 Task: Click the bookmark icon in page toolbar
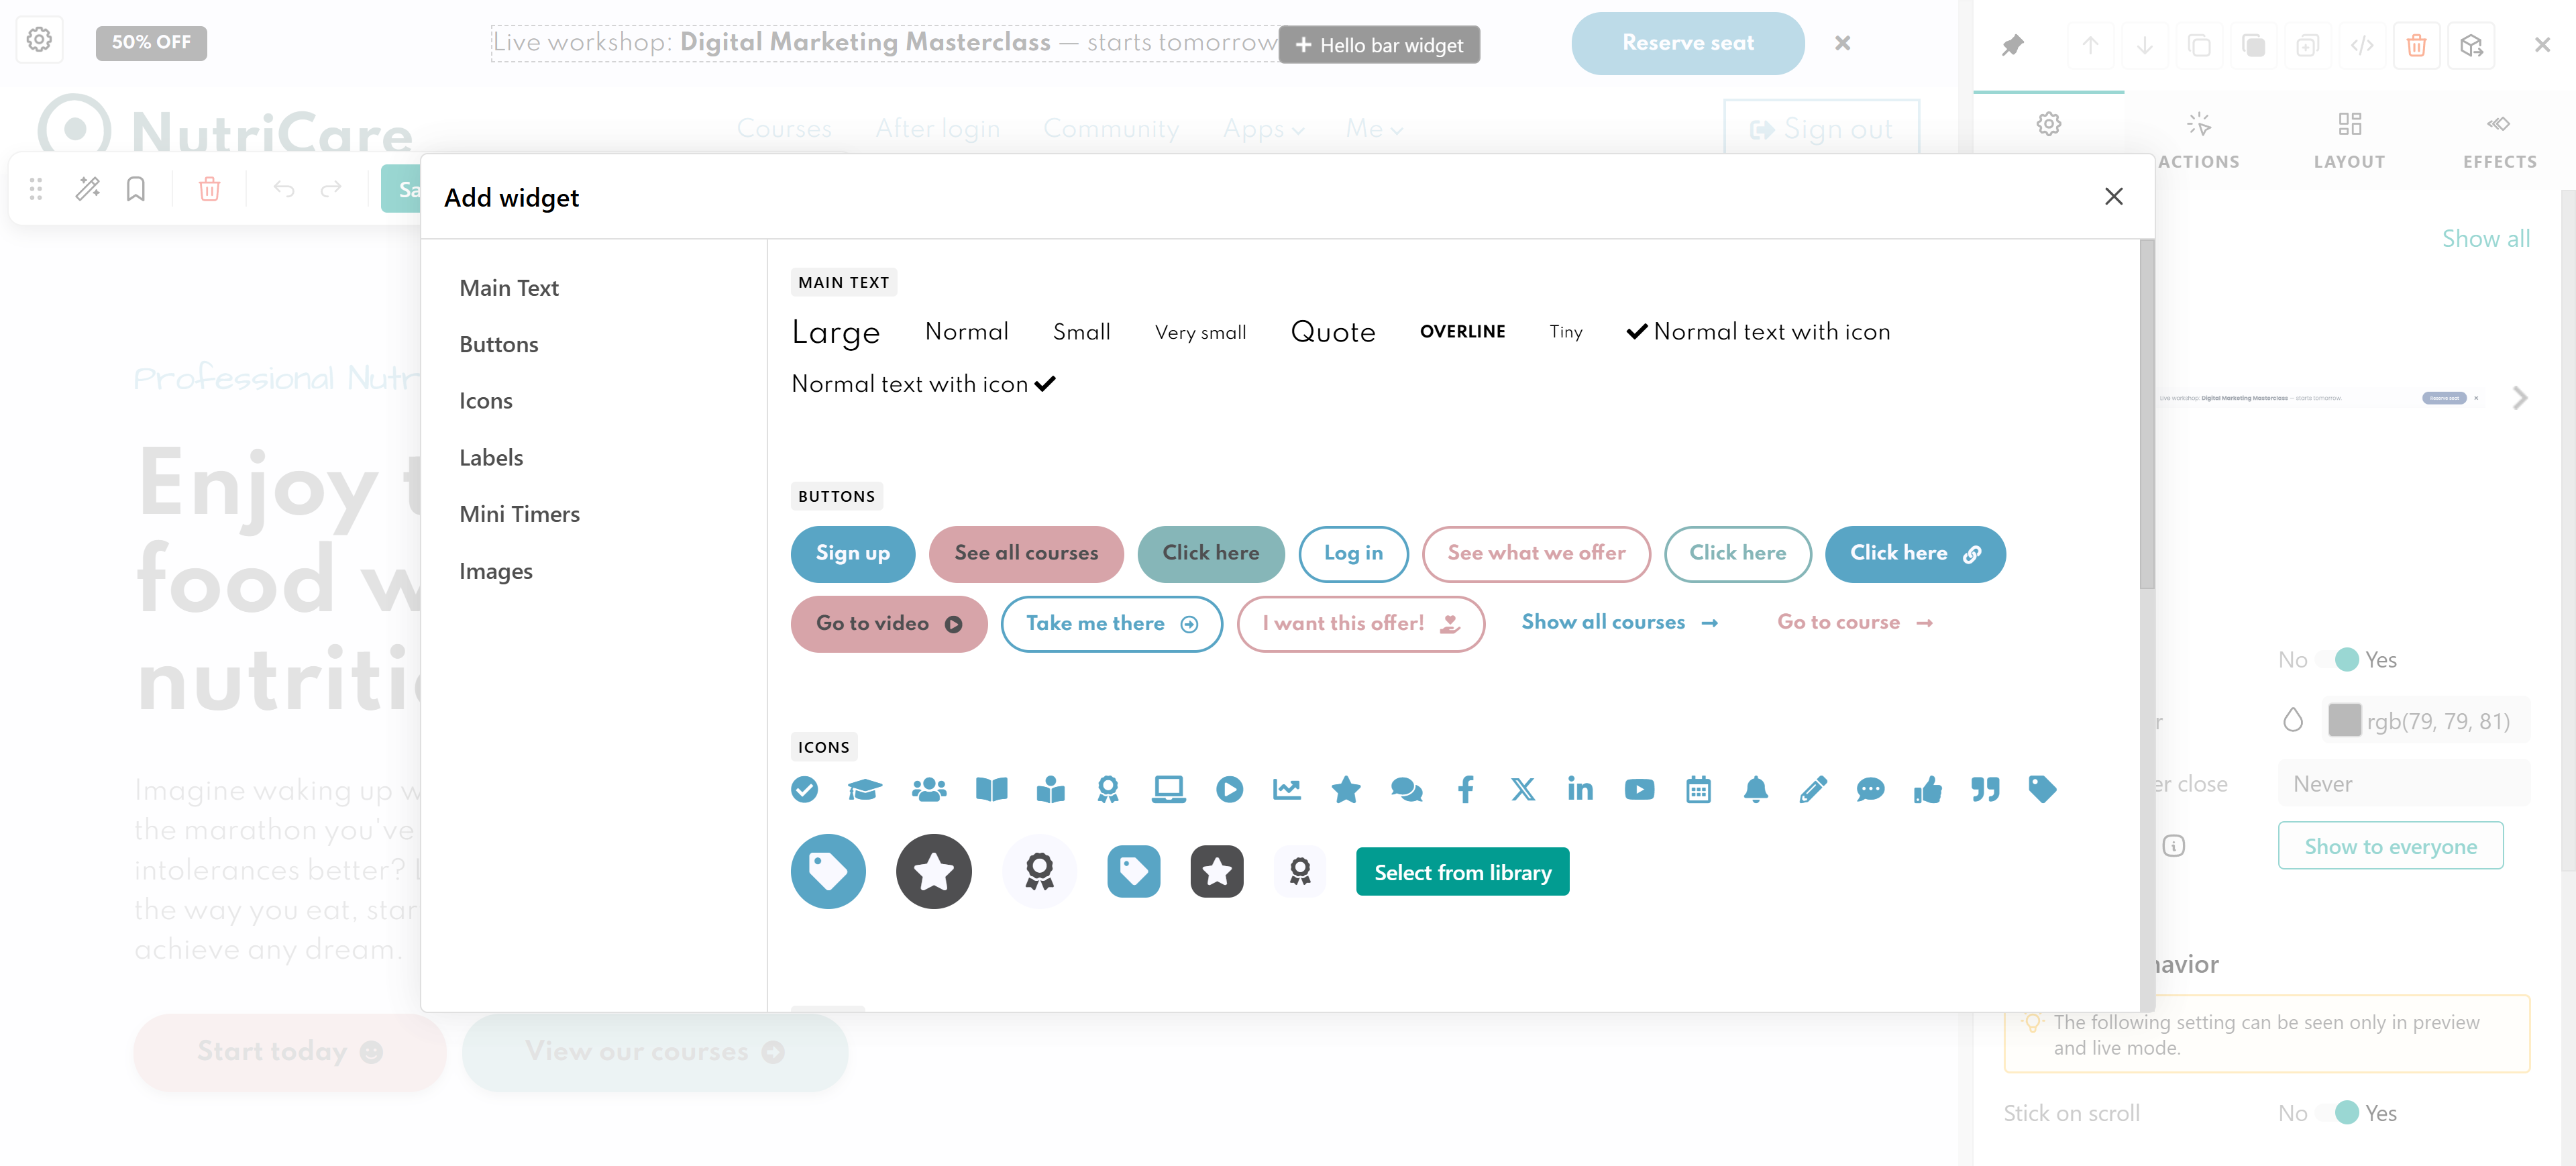(x=135, y=188)
